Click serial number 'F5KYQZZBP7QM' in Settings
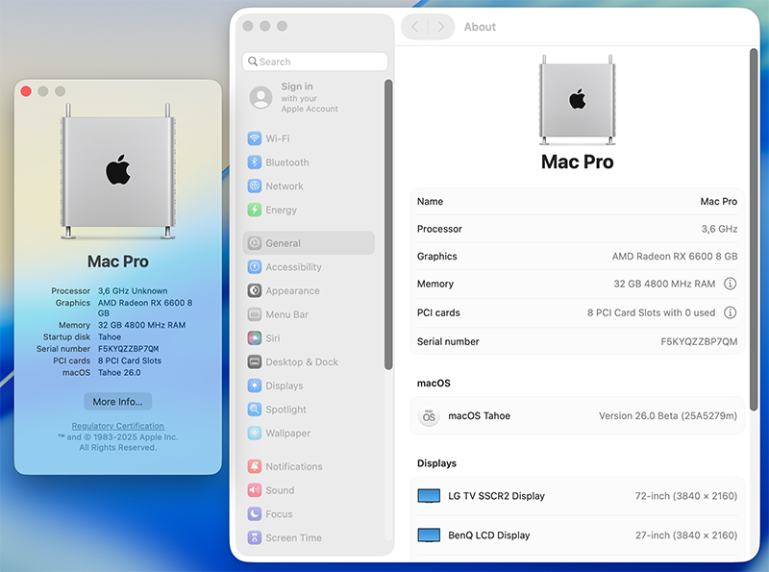The image size is (769, 572). (x=699, y=341)
